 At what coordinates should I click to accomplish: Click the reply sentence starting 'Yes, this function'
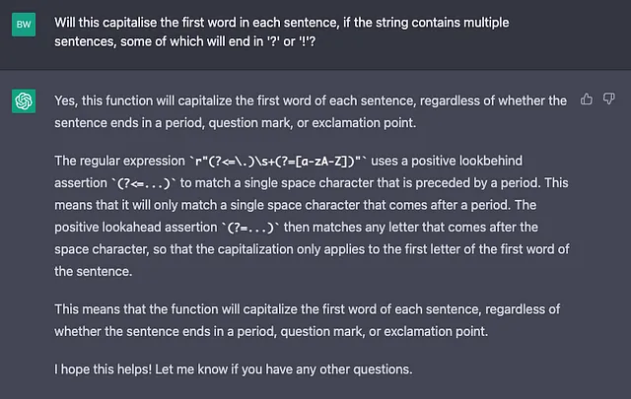click(x=311, y=111)
